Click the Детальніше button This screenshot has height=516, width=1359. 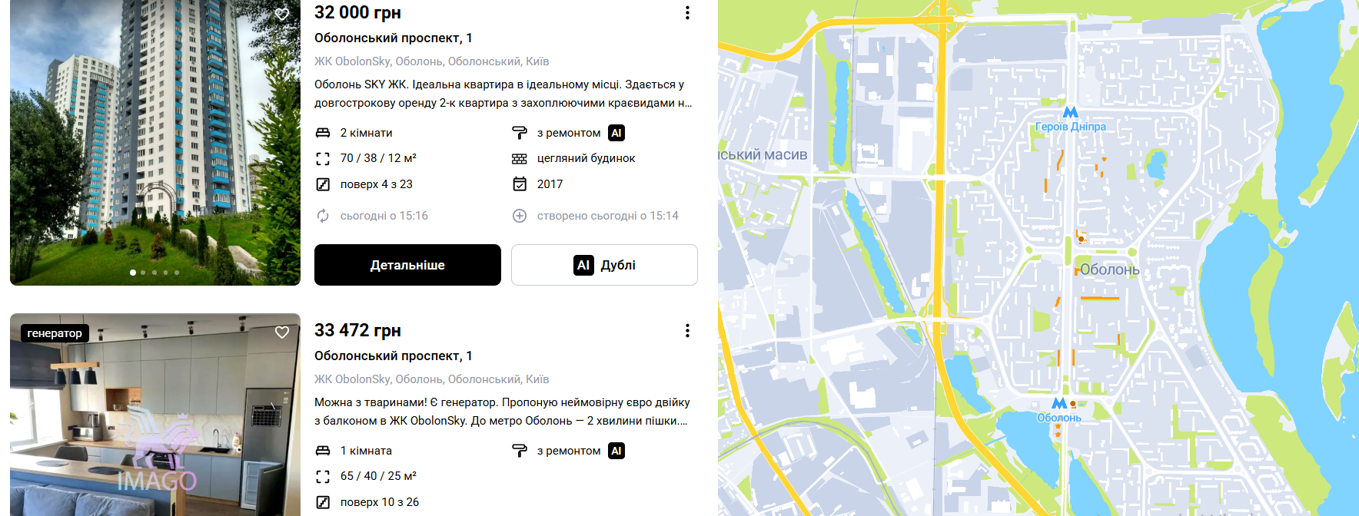pos(407,265)
